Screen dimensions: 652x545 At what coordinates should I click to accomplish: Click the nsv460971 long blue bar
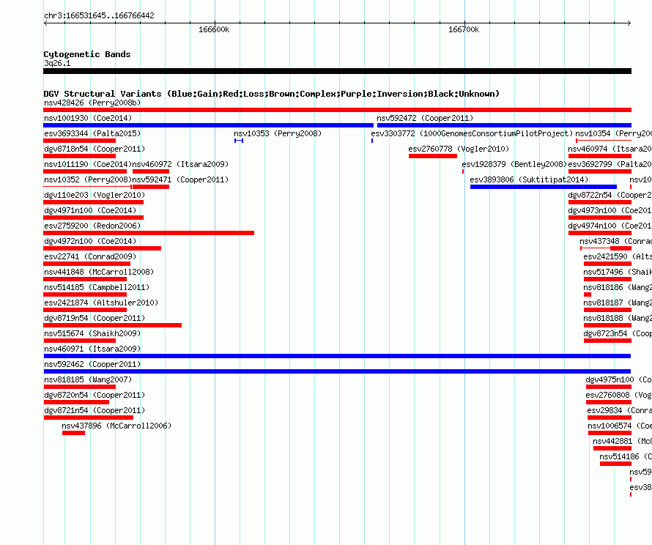pos(337,356)
